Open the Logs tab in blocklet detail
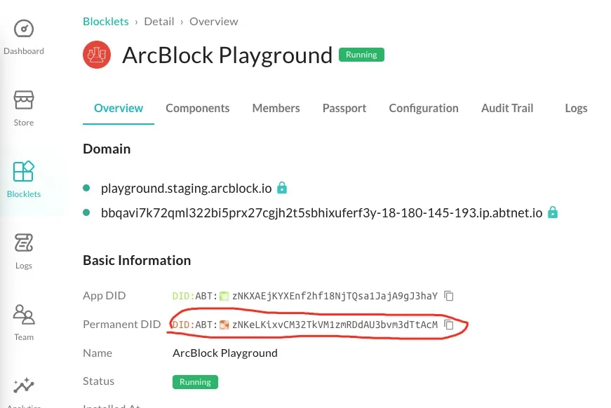Screen dimensions: 611x408 click(x=576, y=108)
